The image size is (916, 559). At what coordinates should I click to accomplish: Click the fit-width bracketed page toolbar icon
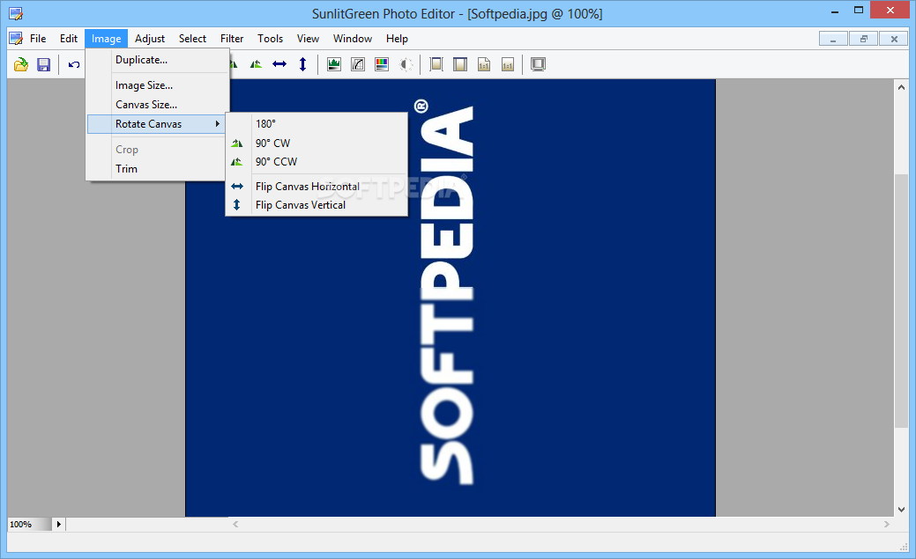436,64
